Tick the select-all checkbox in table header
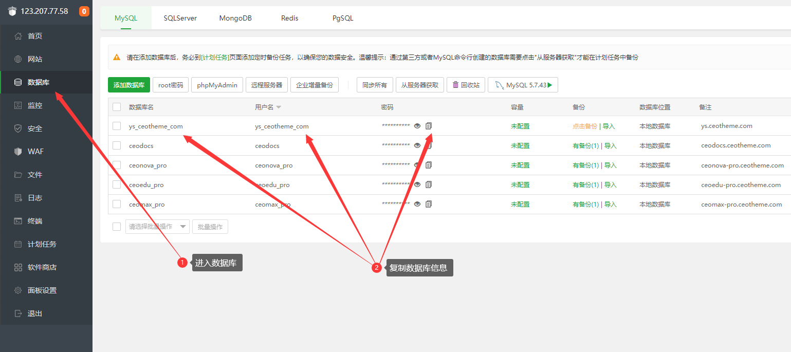The image size is (791, 352). (x=117, y=107)
